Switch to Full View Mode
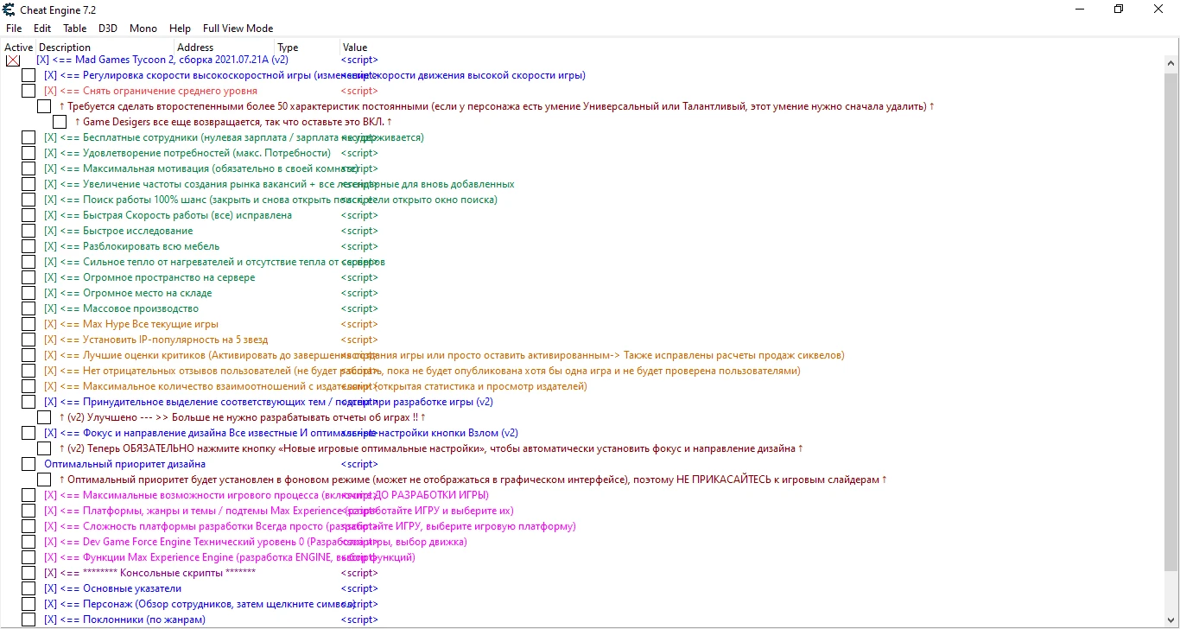1180x629 pixels. click(238, 29)
